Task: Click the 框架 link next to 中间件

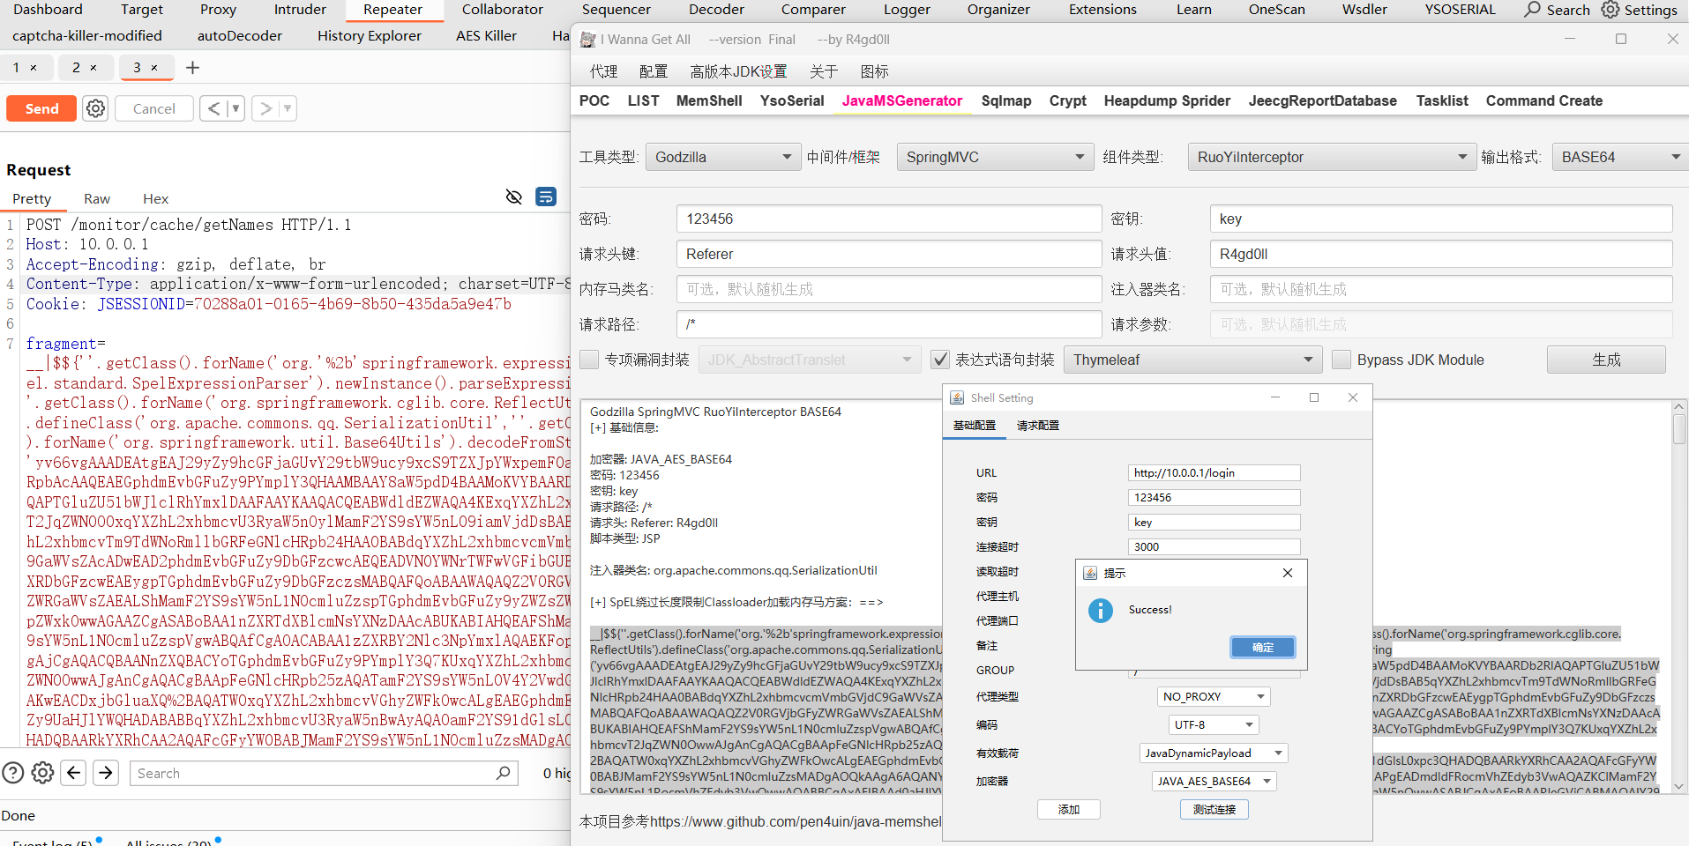Action: (865, 157)
